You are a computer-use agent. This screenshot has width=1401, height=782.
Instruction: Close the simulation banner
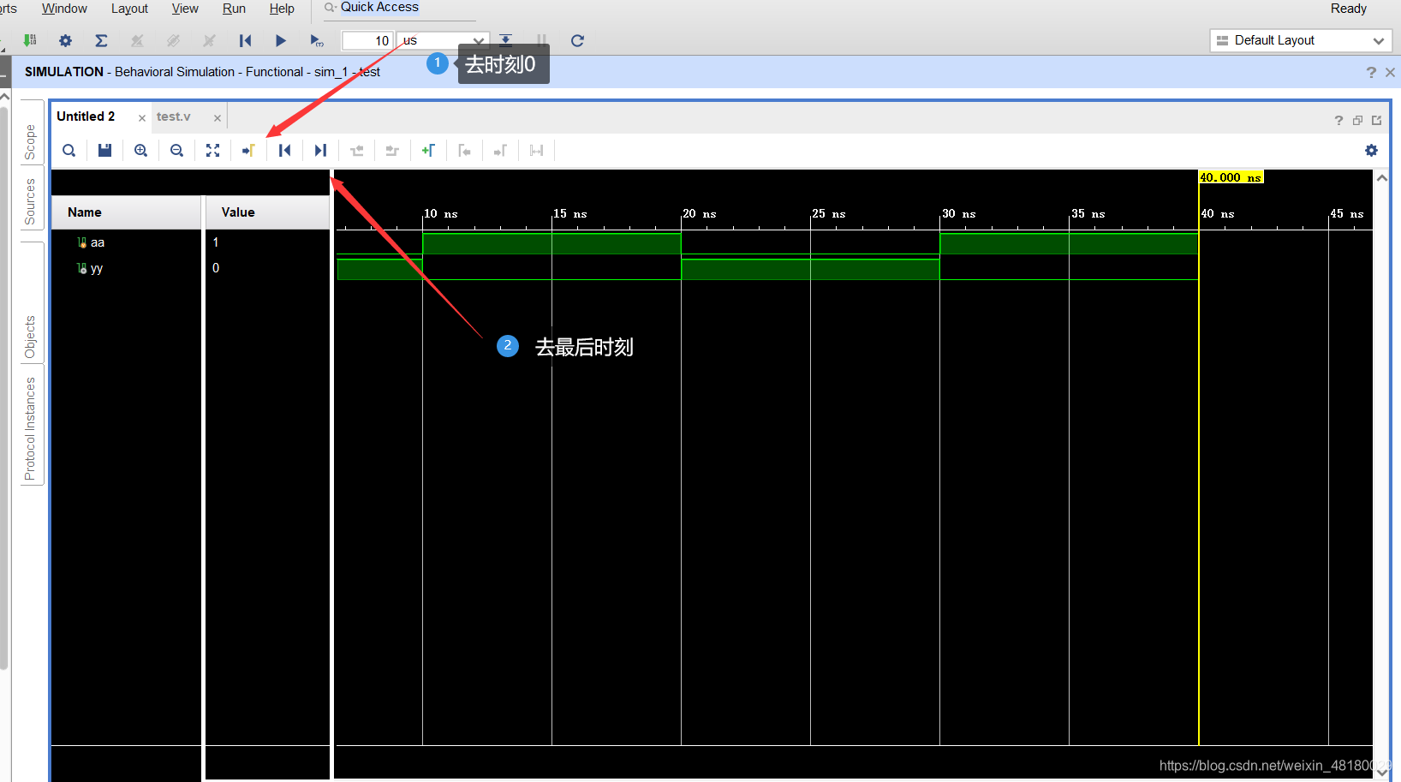click(x=1390, y=73)
